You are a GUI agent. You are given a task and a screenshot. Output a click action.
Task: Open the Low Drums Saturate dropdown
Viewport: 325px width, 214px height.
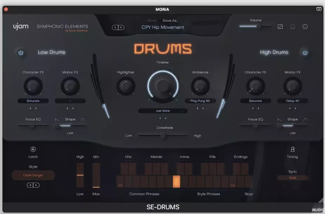33,101
